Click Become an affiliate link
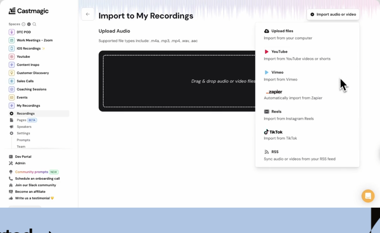380x233 pixels. (x=30, y=191)
